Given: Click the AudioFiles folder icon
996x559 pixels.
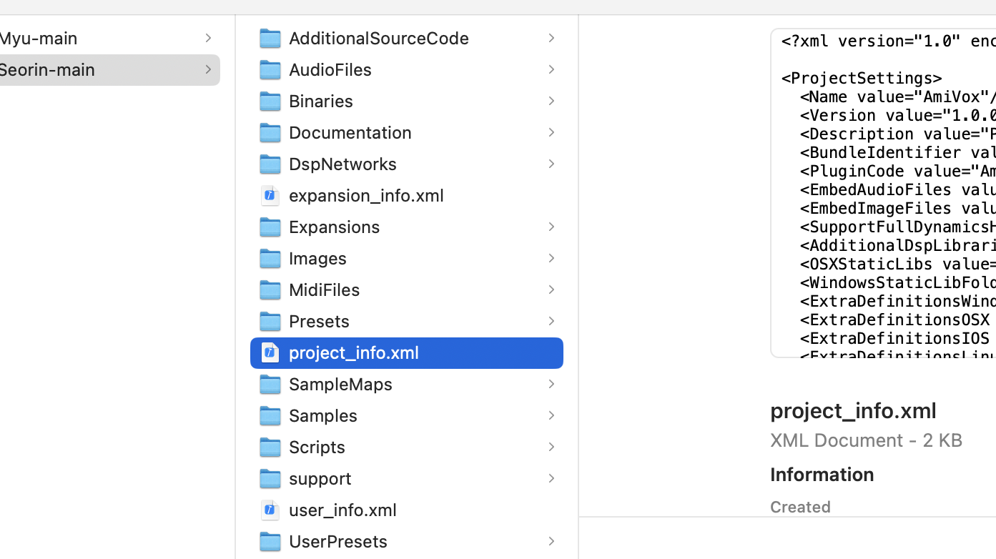Looking at the screenshot, I should pyautogui.click(x=270, y=69).
